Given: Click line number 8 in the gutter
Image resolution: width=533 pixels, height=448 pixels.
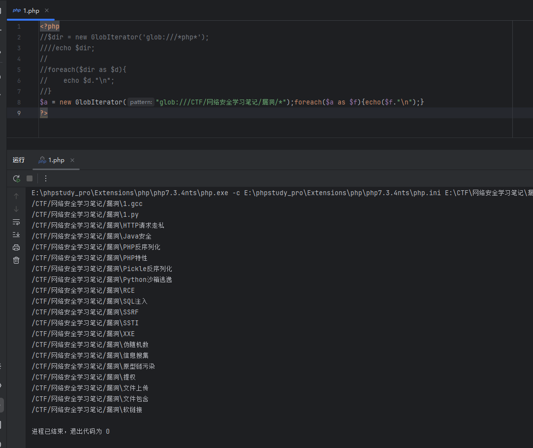Looking at the screenshot, I should point(19,102).
